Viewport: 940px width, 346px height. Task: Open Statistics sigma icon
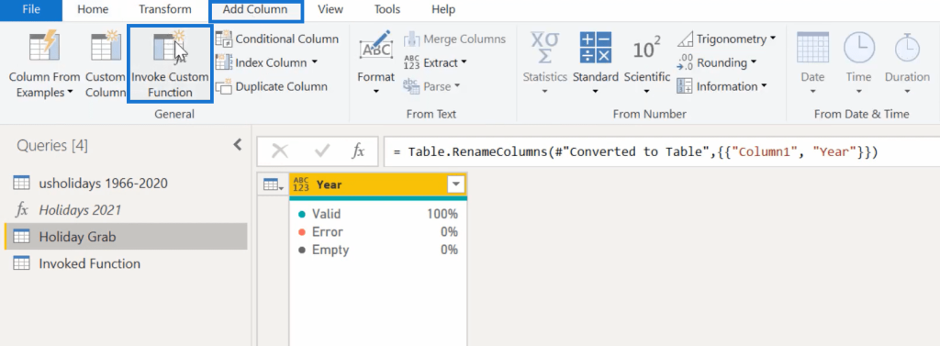(x=544, y=48)
